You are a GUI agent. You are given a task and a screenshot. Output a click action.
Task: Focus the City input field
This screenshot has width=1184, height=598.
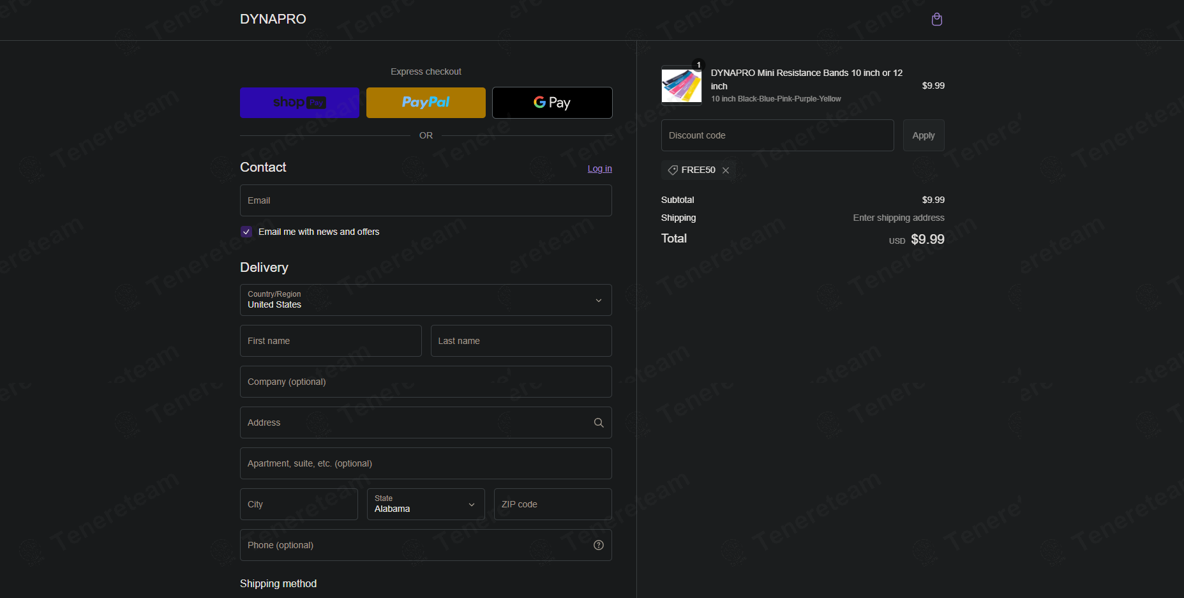click(x=299, y=504)
